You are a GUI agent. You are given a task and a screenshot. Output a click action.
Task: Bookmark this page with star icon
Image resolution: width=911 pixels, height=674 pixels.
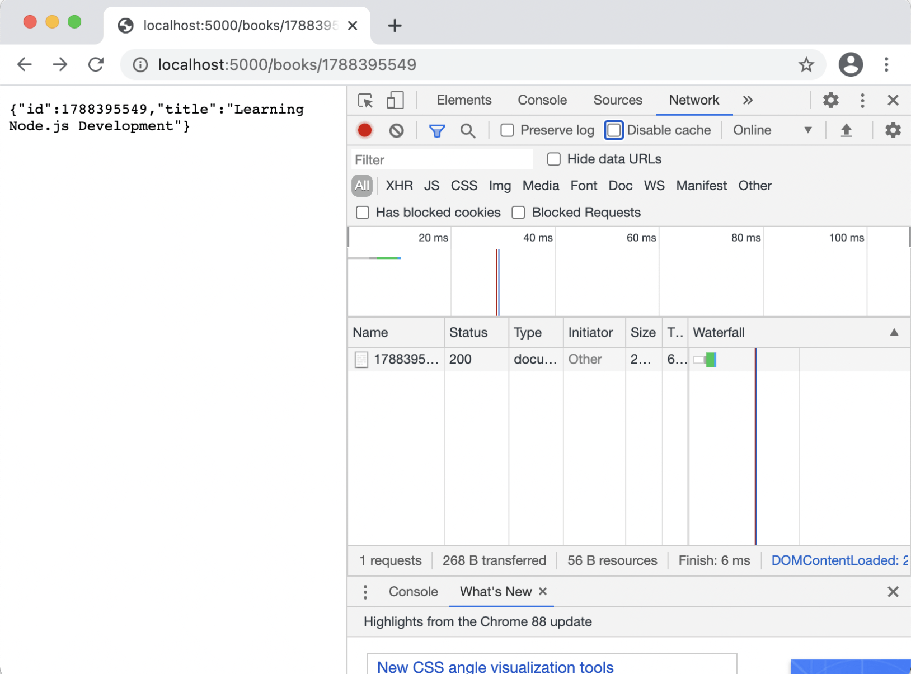(806, 65)
